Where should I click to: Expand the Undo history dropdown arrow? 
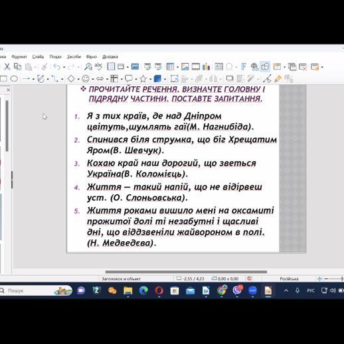point(64,67)
